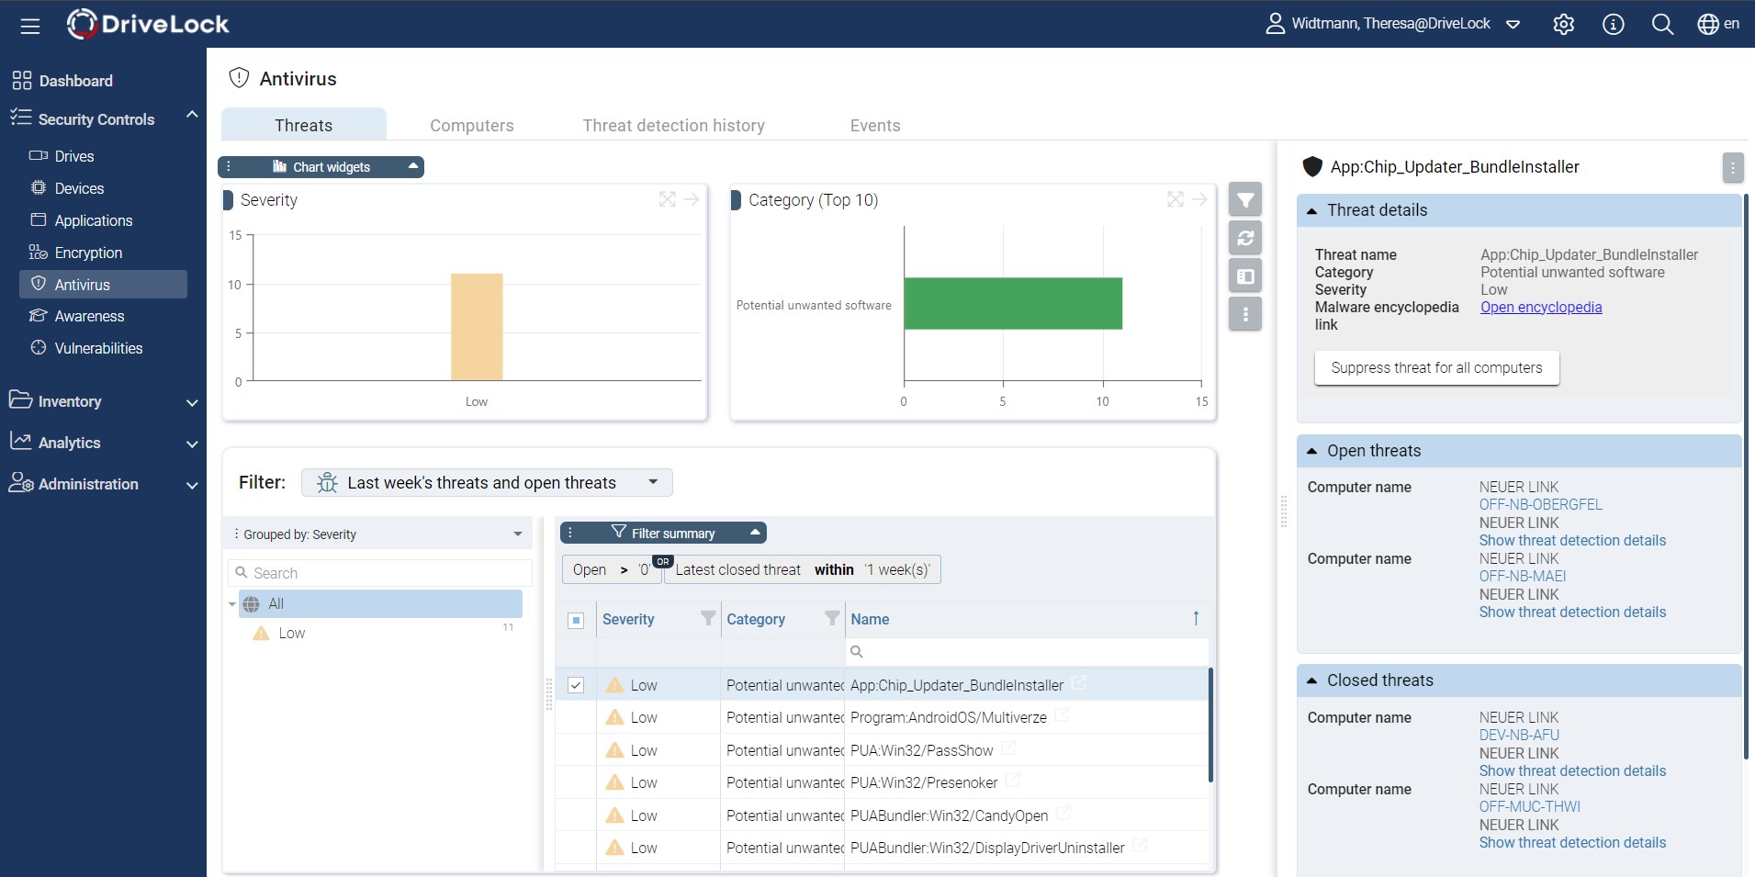Maximize the Category (Top 10) widget
The image size is (1755, 877).
(x=1176, y=199)
